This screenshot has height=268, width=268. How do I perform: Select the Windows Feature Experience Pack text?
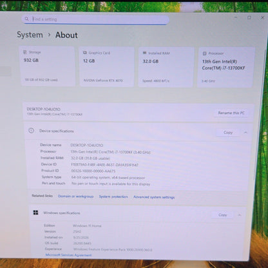pyautogui.click(x=113, y=250)
